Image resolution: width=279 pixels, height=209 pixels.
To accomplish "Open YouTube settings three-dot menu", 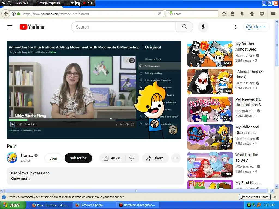I will coord(235,27).
